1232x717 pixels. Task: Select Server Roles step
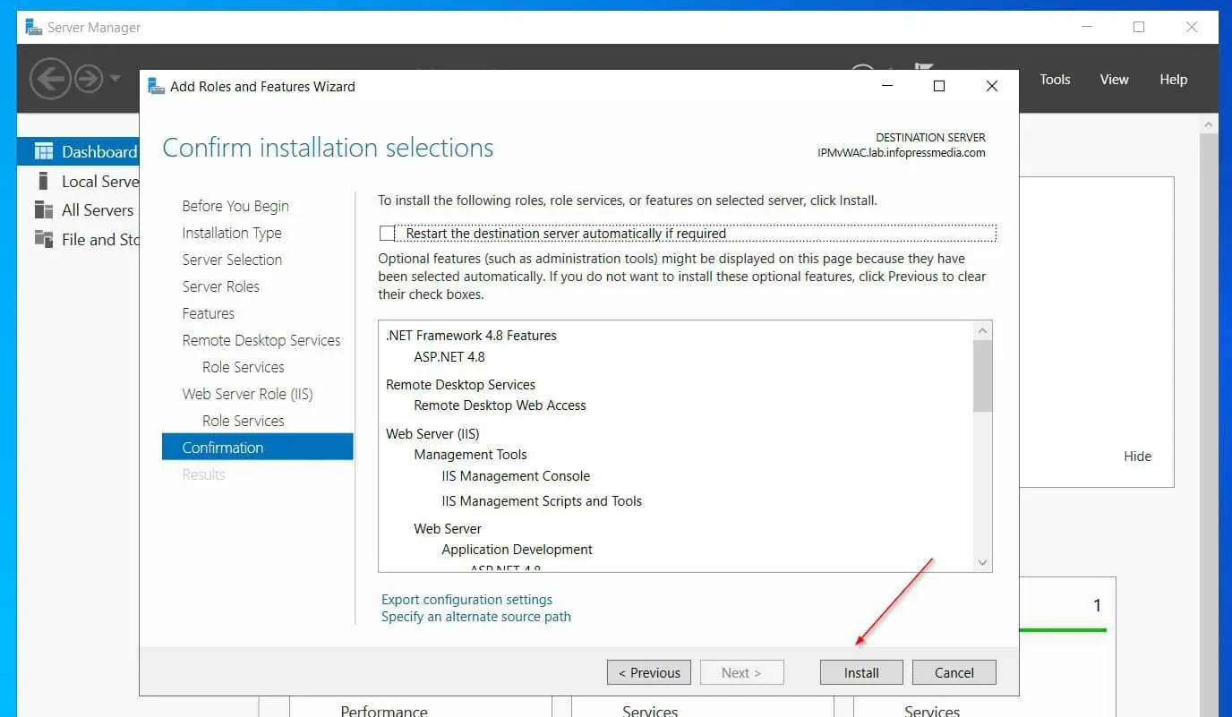[x=220, y=286]
